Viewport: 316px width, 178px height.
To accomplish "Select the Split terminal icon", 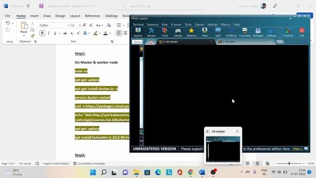I will click(x=218, y=32).
